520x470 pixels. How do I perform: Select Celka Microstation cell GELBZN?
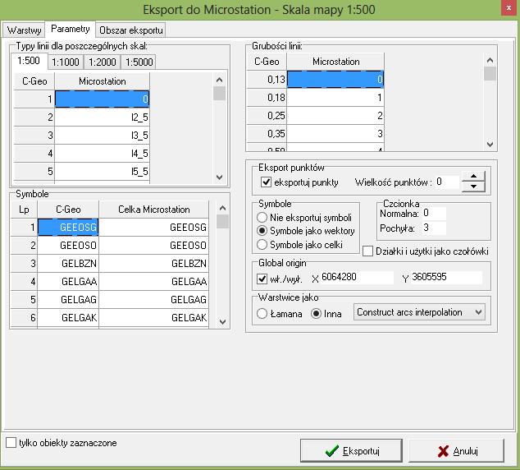click(154, 264)
